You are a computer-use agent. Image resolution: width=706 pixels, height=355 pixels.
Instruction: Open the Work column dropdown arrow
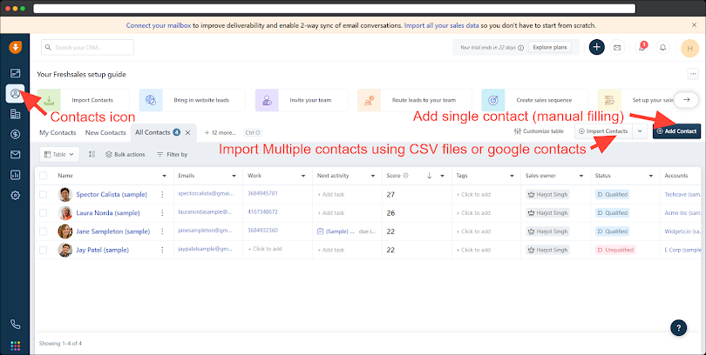(303, 176)
